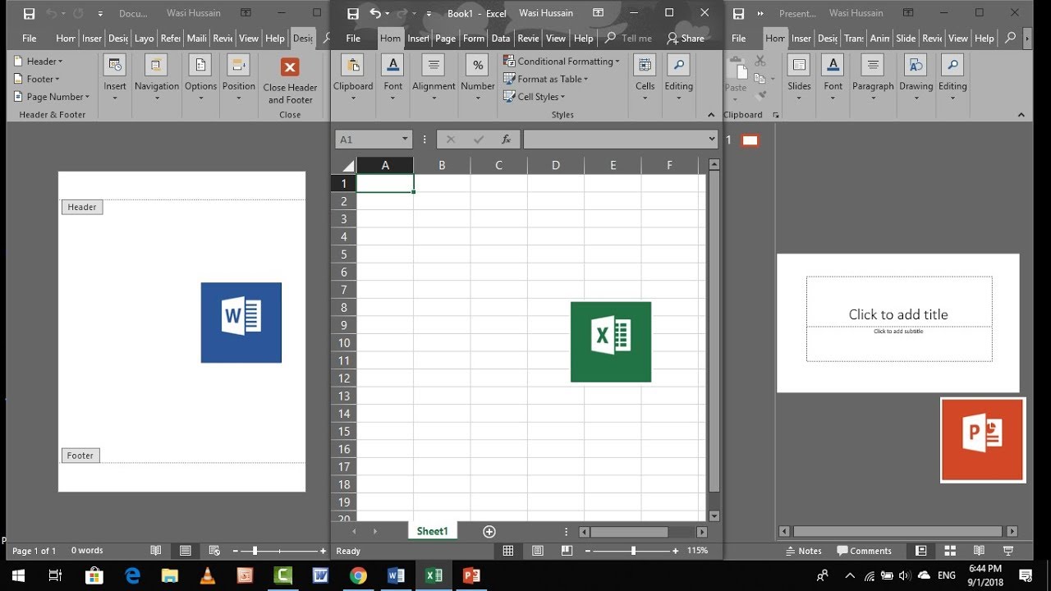Open PowerPoint Editing group
This screenshot has width=1051, height=591.
pos(952,78)
